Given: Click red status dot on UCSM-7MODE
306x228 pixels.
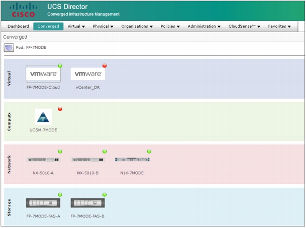Looking at the screenshot, I should click(60, 109).
